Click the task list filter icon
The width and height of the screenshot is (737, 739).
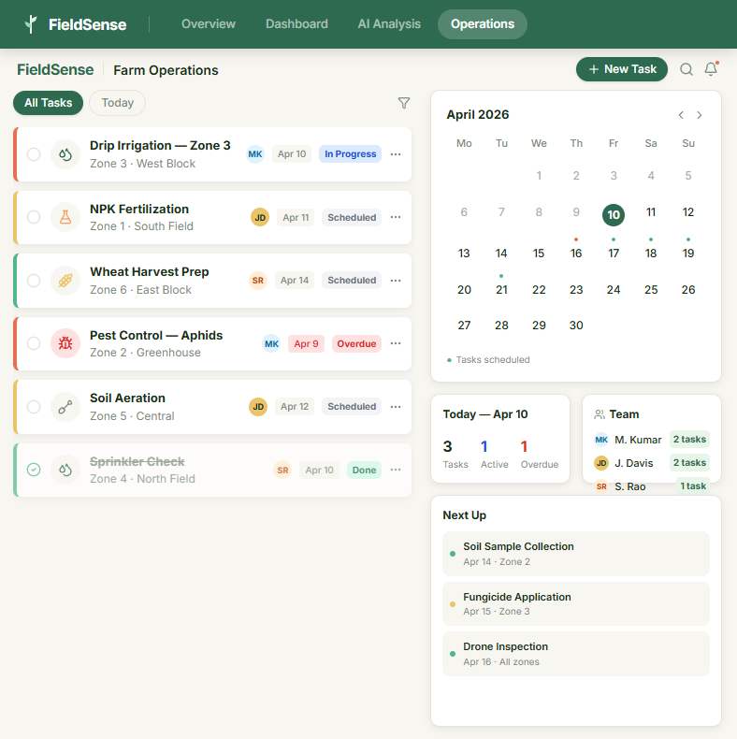pos(404,103)
